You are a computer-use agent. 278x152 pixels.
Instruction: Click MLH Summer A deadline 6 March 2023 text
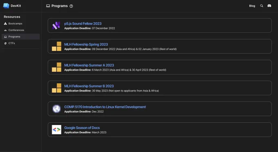pyautogui.click(x=100, y=70)
